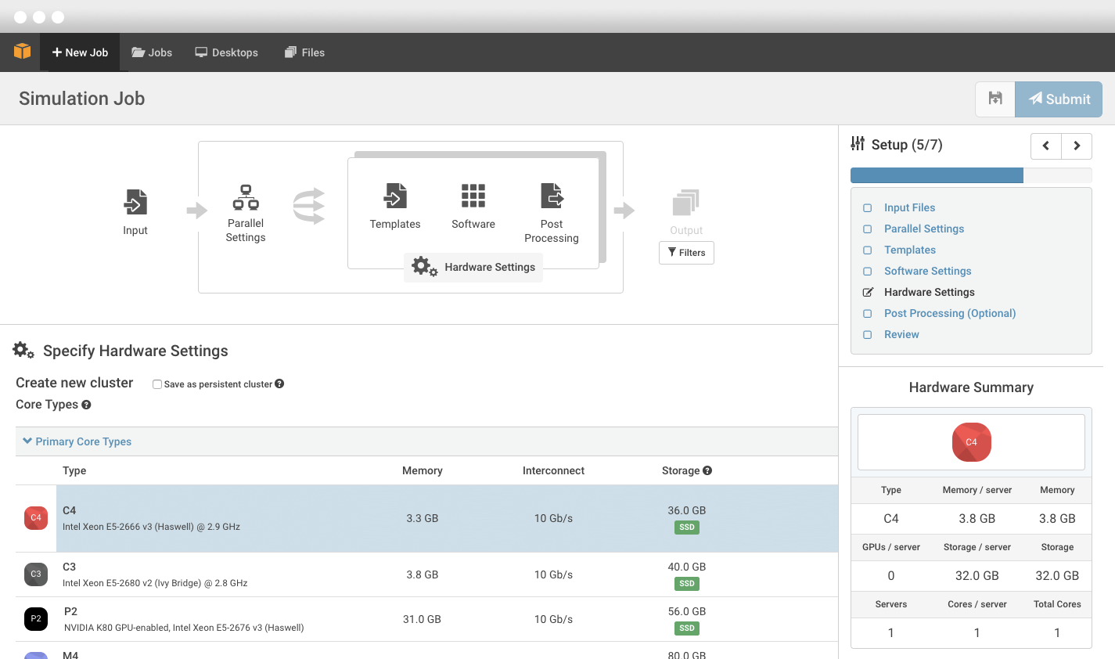Select the NVIDIA K80 GPU-enabled row
This screenshot has width=1115, height=659.
(426, 619)
